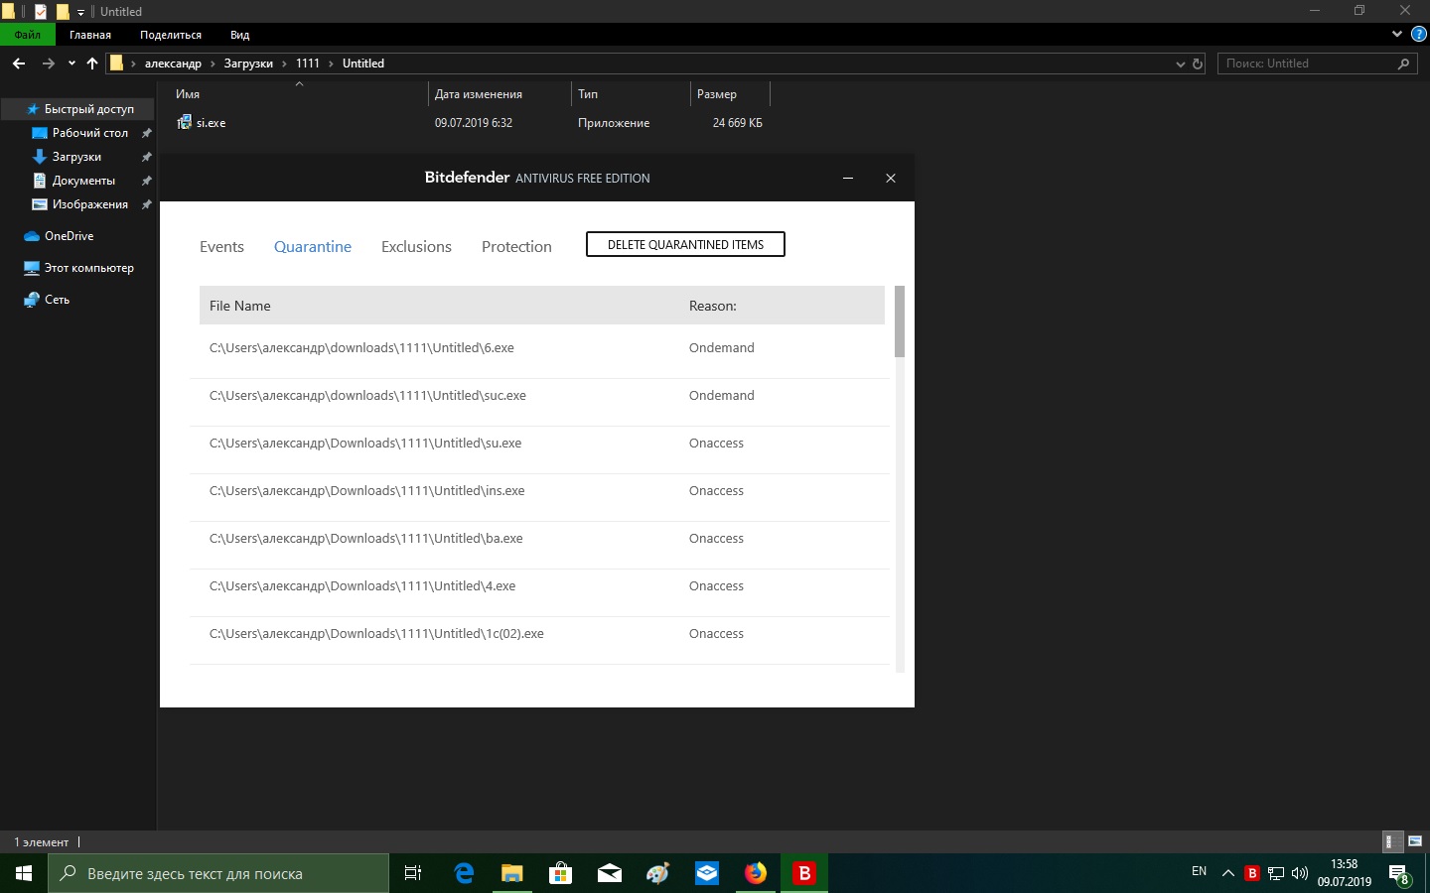The width and height of the screenshot is (1430, 893).
Task: Open Microsoft Store taskbar icon
Action: [561, 873]
